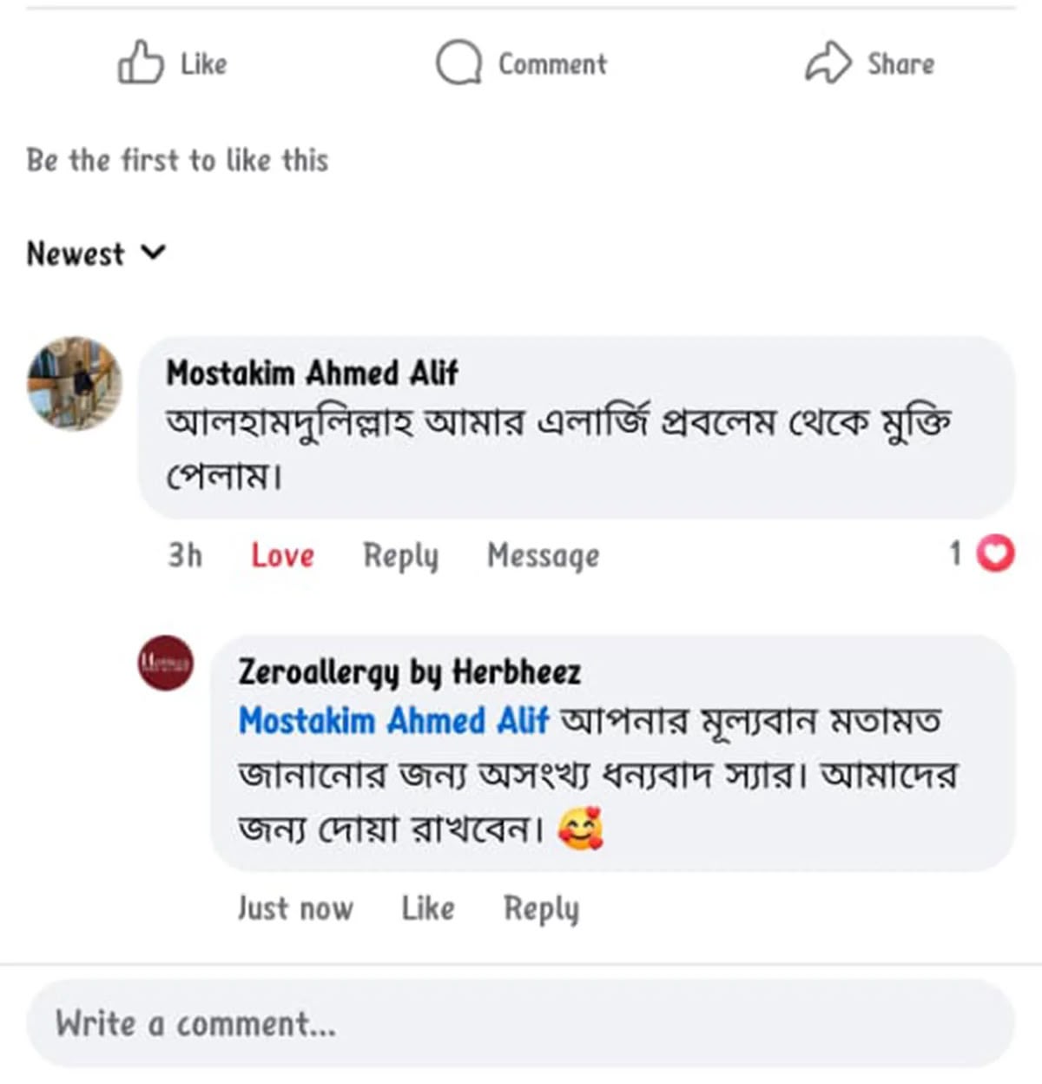Tap the thumbs-up Like icon
The height and width of the screenshot is (1084, 1042).
click(x=140, y=63)
